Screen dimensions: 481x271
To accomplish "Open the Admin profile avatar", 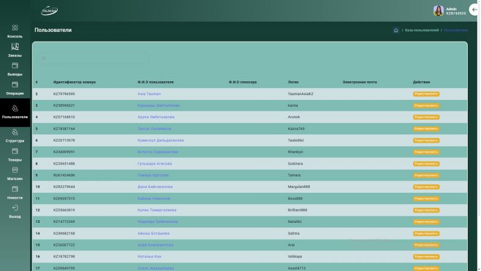I will pyautogui.click(x=438, y=11).
